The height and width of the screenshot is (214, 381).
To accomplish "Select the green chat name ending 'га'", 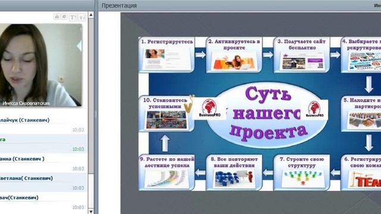I will [x=2, y=140].
